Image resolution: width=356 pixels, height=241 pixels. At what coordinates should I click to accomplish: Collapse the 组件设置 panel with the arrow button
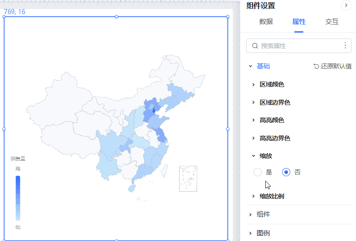(346, 5)
